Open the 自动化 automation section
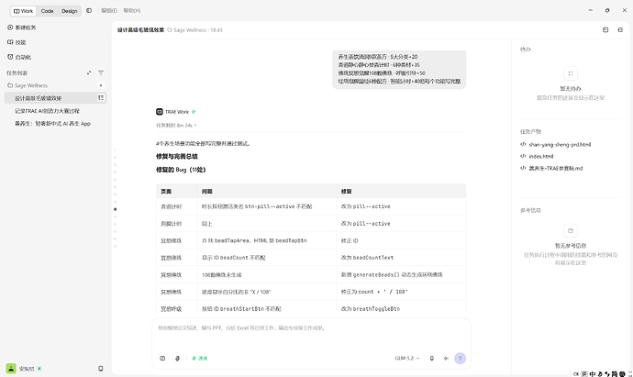The image size is (633, 377). point(19,57)
